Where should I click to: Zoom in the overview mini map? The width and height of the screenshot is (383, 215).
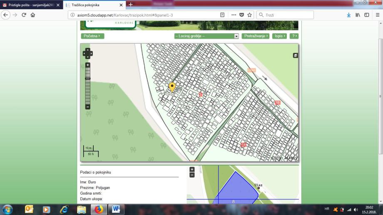(192, 169)
